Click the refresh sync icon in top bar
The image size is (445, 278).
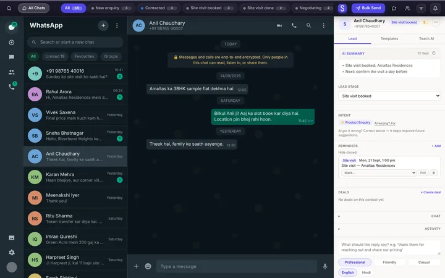coord(394,8)
